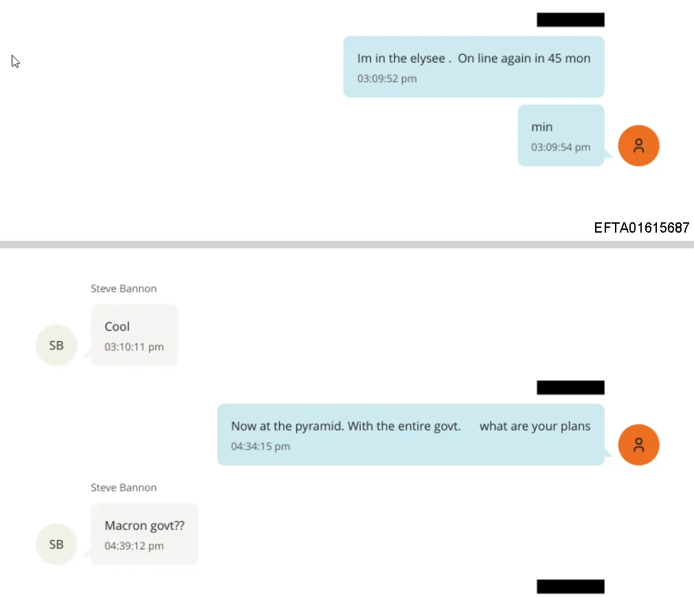The image size is (694, 597).
Task: Click the 'Macron govt??' message bubble
Action: tap(144, 535)
